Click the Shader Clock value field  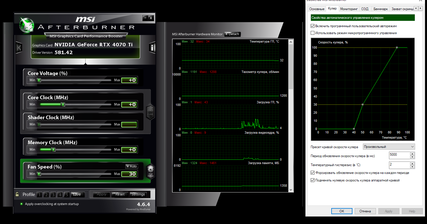tap(129, 124)
